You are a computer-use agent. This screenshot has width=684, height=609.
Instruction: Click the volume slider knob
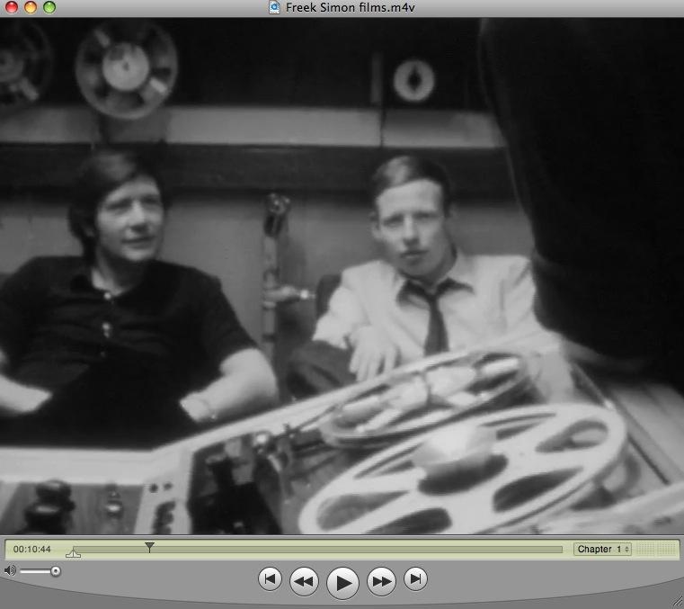pos(56,570)
